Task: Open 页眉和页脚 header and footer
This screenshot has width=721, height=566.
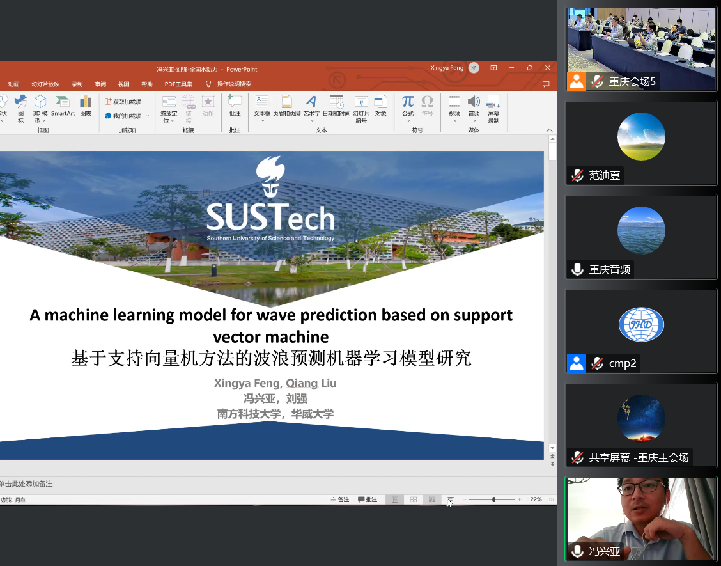Action: pos(286,106)
